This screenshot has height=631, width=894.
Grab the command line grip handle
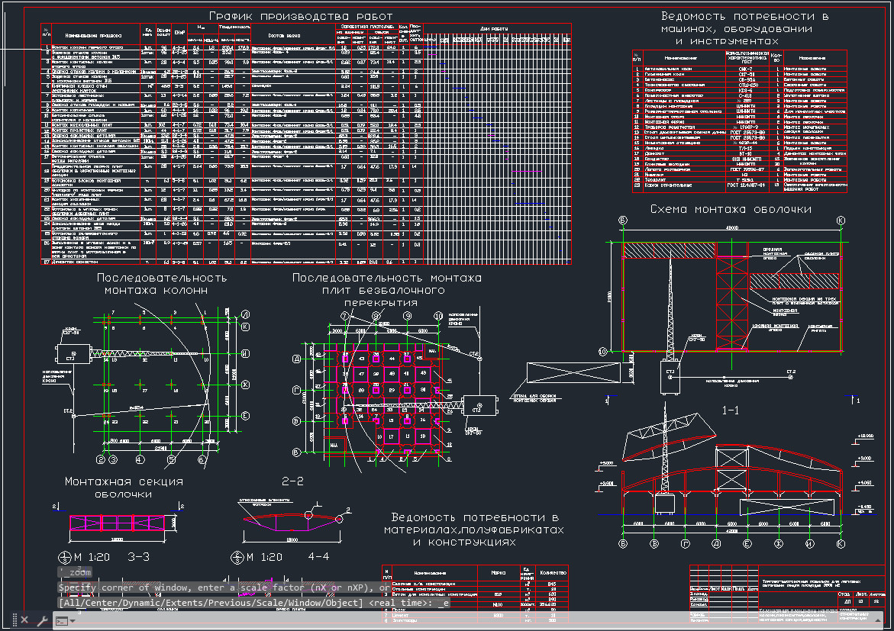point(13,620)
